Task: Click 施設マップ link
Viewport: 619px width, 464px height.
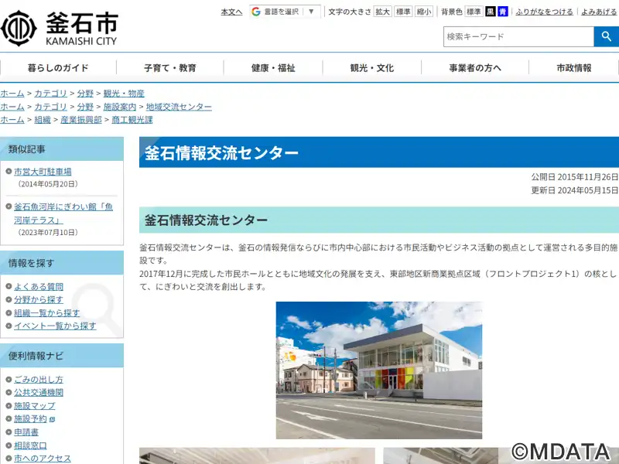Action: tap(35, 405)
